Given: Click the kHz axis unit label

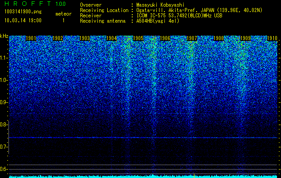Looking at the screenshot, I should click(x=4, y=36).
